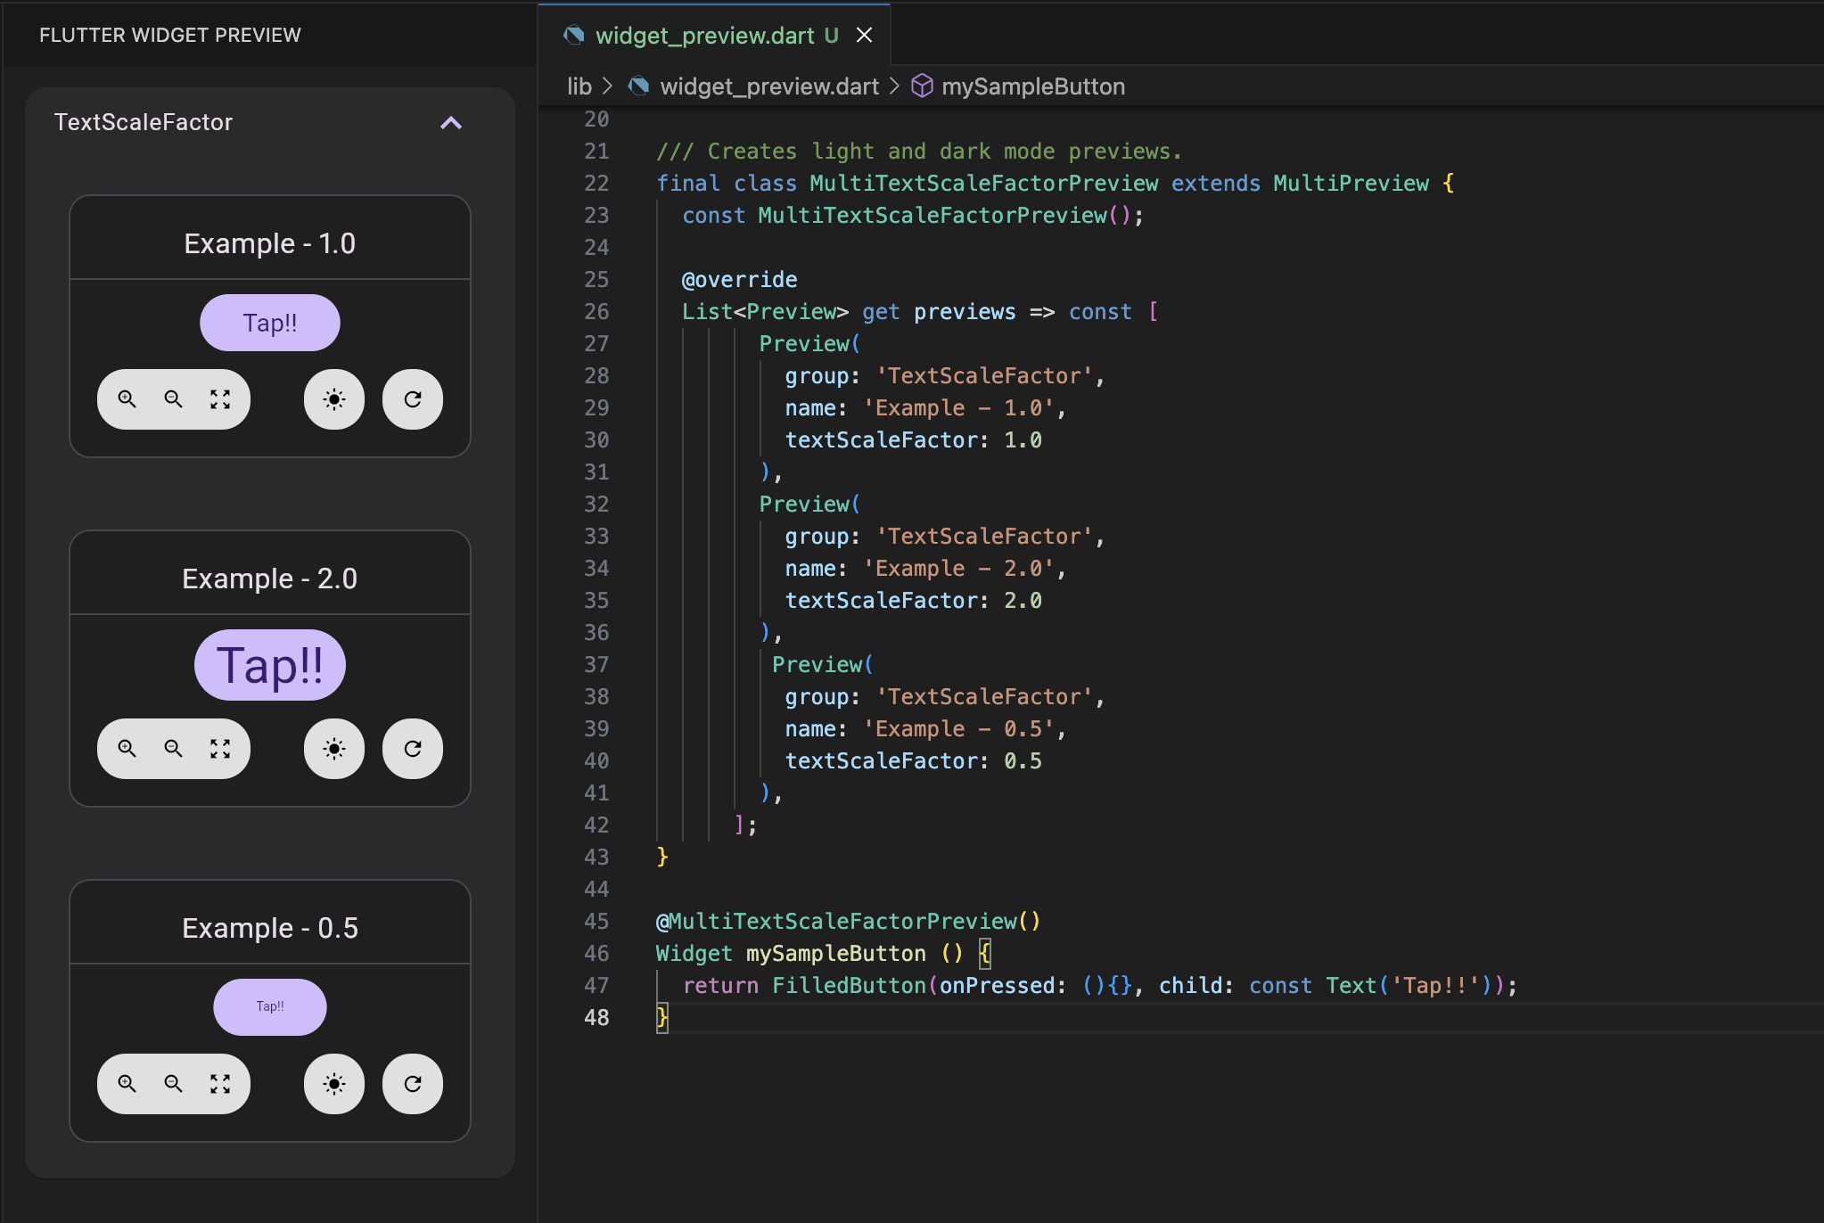Viewport: 1824px width, 1223px height.
Task: Toggle brightness for Example - 1.0 preview
Action: click(334, 399)
